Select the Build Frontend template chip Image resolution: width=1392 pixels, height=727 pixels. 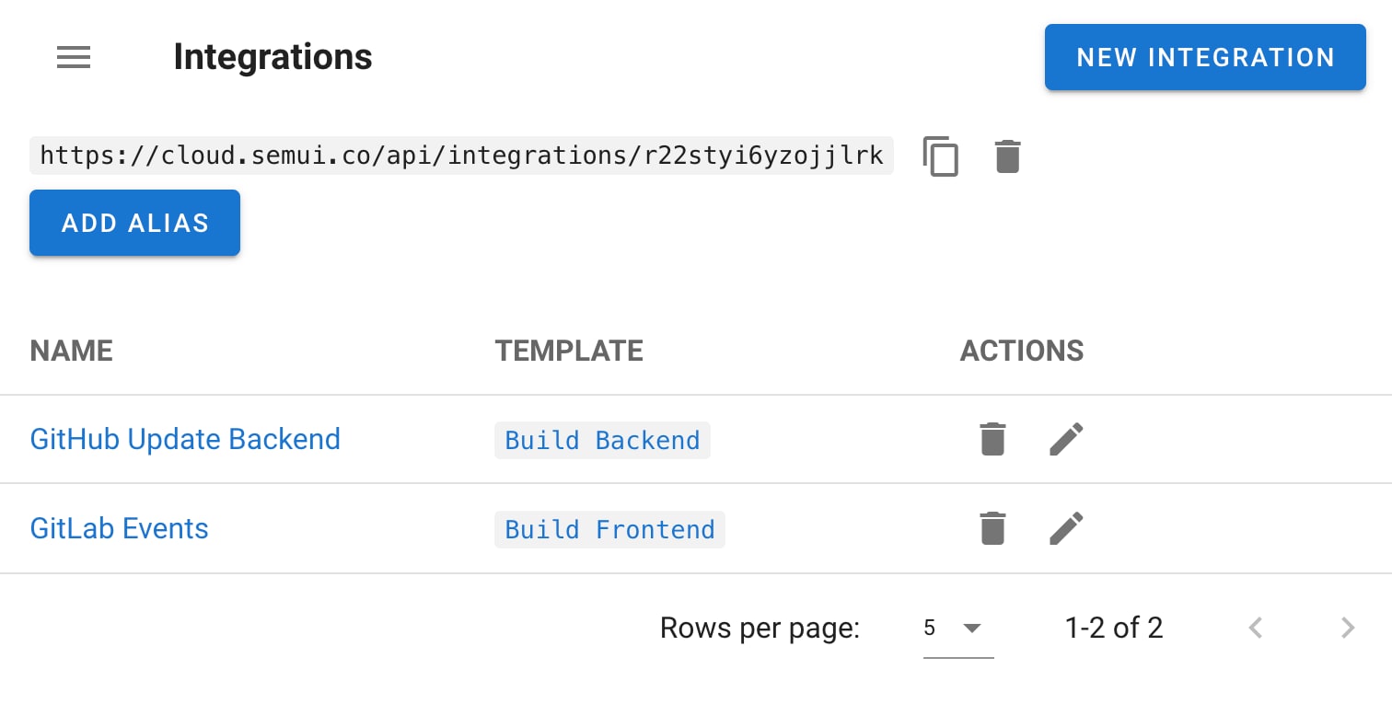click(x=609, y=529)
